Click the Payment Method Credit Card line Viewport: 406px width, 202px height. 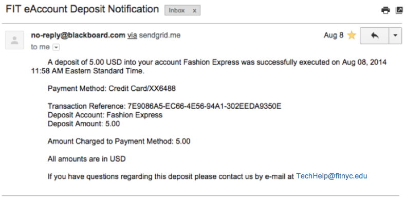(x=112, y=89)
